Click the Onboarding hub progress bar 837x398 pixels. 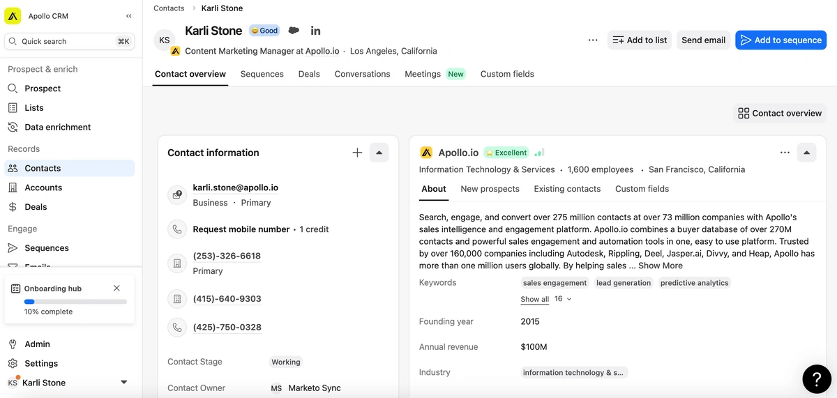point(75,302)
